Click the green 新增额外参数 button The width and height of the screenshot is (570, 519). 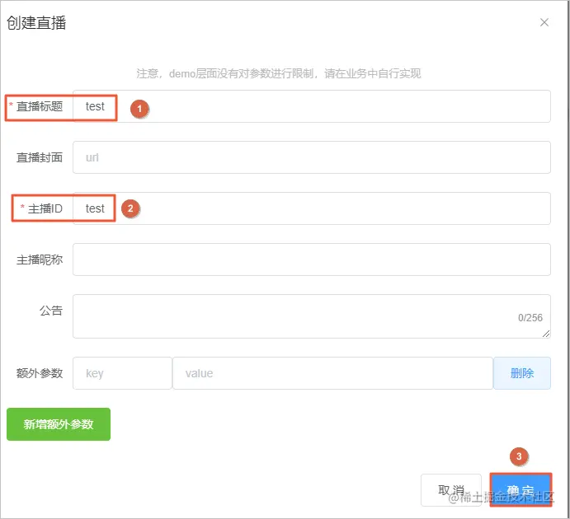pos(59,424)
